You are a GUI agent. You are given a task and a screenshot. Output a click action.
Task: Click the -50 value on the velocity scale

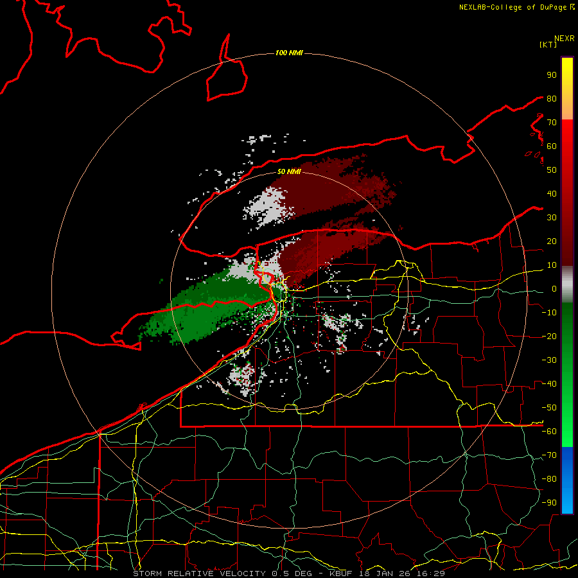tap(549, 408)
